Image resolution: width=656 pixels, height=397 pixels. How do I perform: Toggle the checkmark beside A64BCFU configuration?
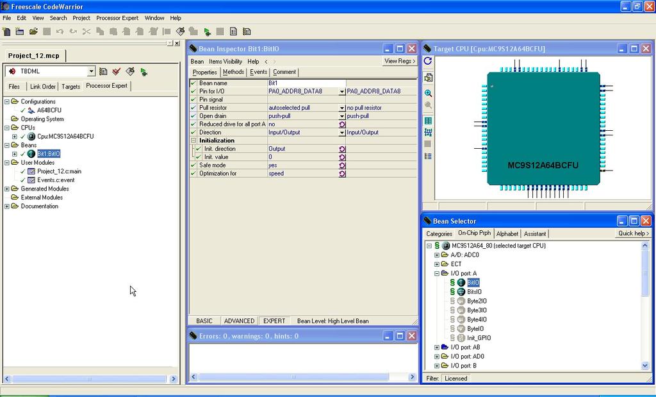[22, 110]
